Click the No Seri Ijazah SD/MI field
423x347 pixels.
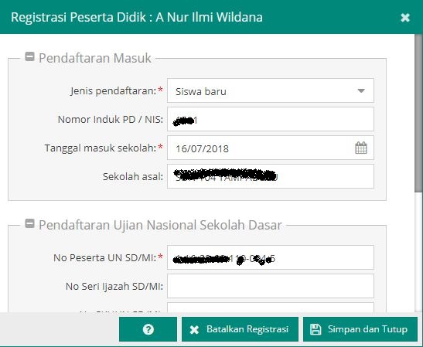(x=271, y=286)
